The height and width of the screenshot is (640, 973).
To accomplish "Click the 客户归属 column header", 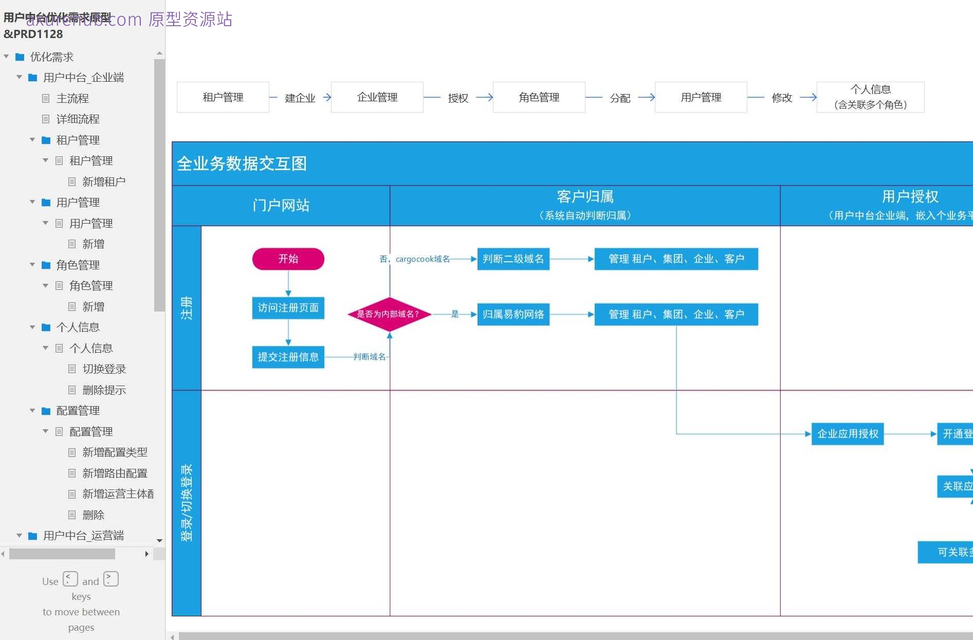I will click(585, 205).
